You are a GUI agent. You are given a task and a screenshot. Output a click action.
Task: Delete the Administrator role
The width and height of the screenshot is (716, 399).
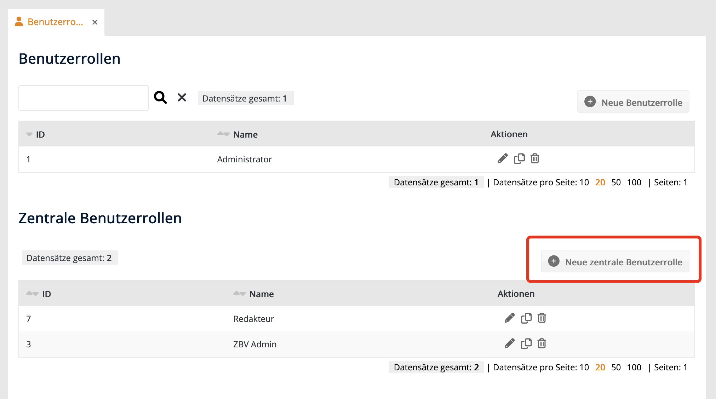535,158
